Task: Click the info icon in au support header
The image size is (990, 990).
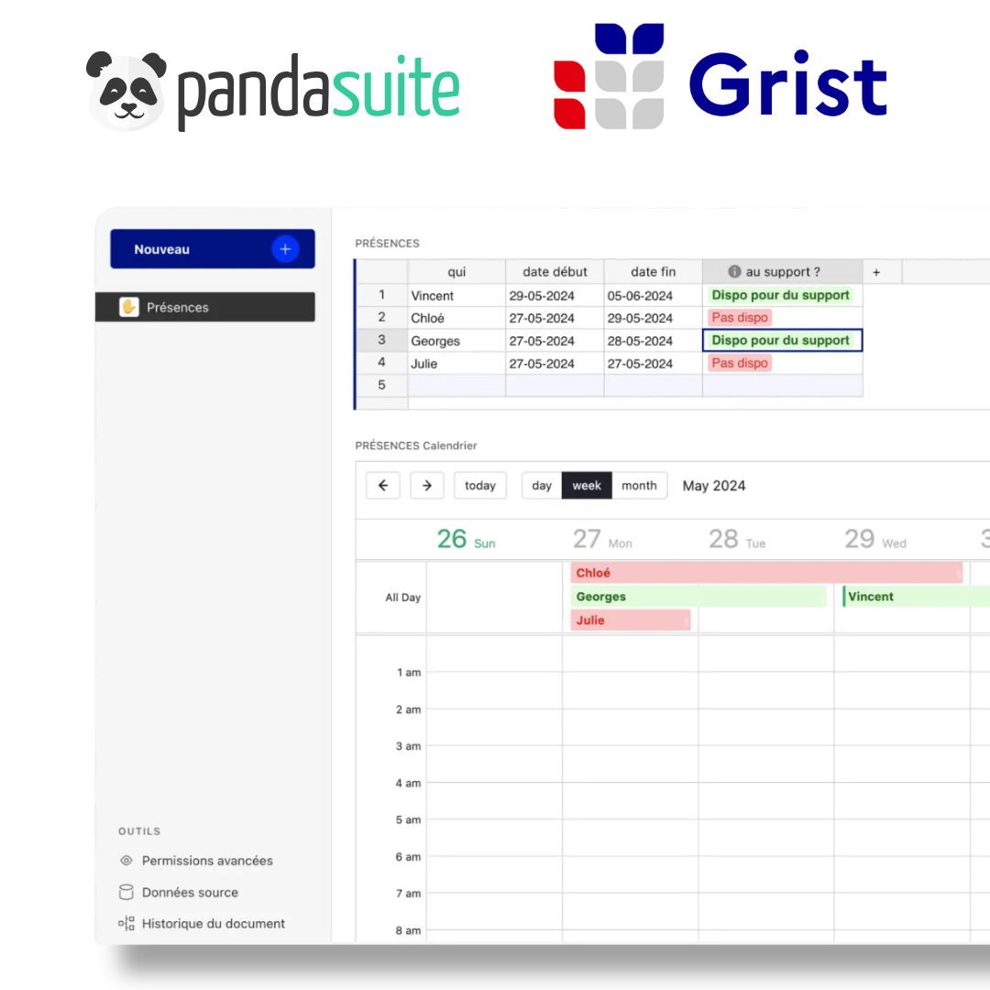Action: click(734, 272)
